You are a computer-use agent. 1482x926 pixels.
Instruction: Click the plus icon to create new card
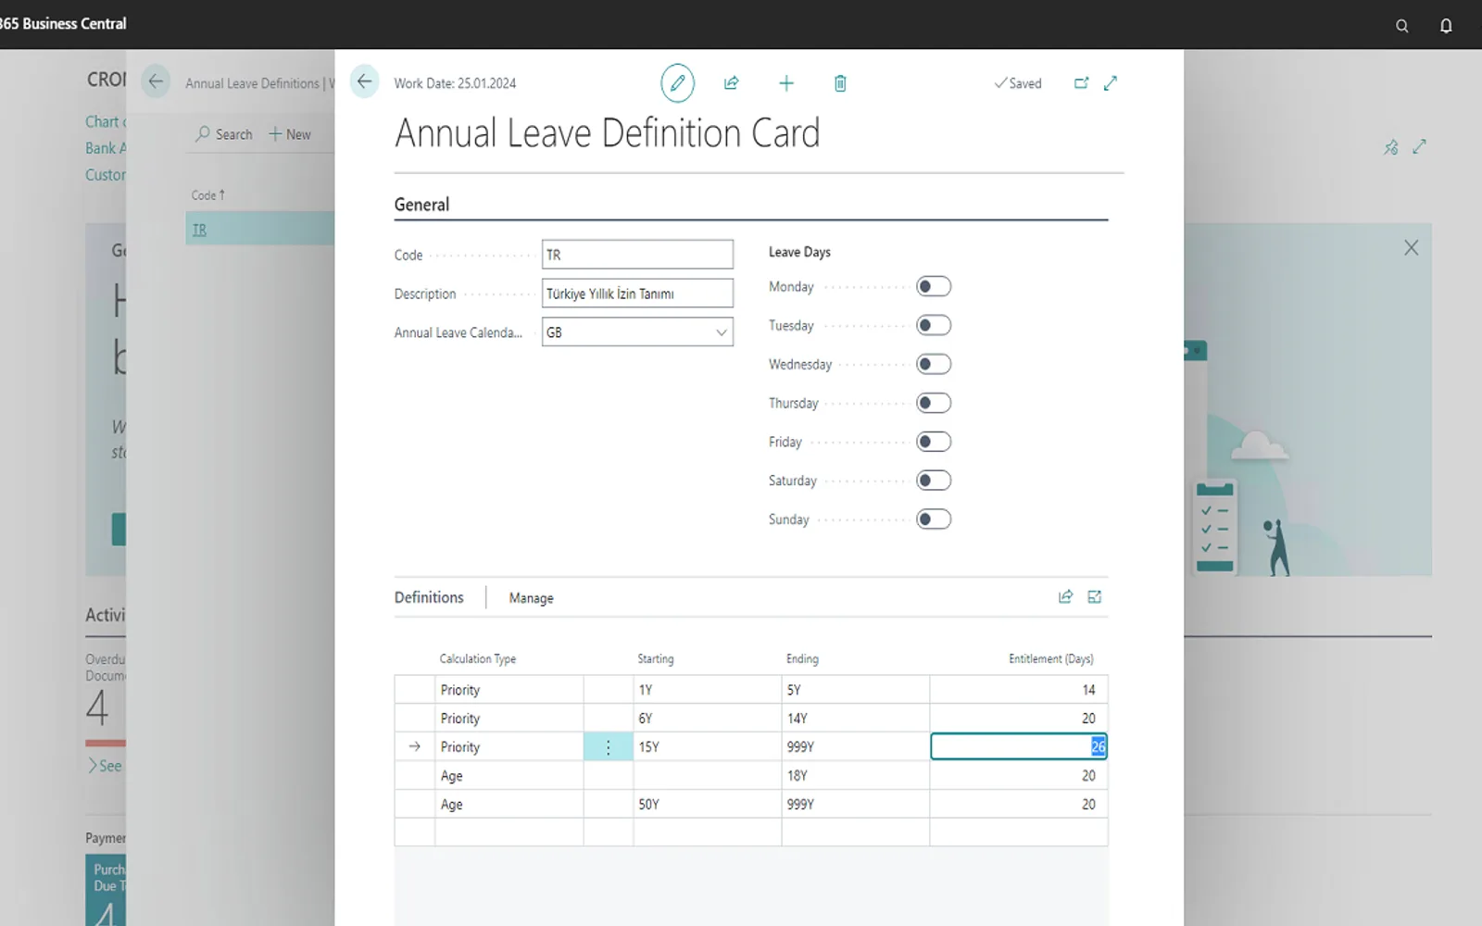(x=786, y=83)
